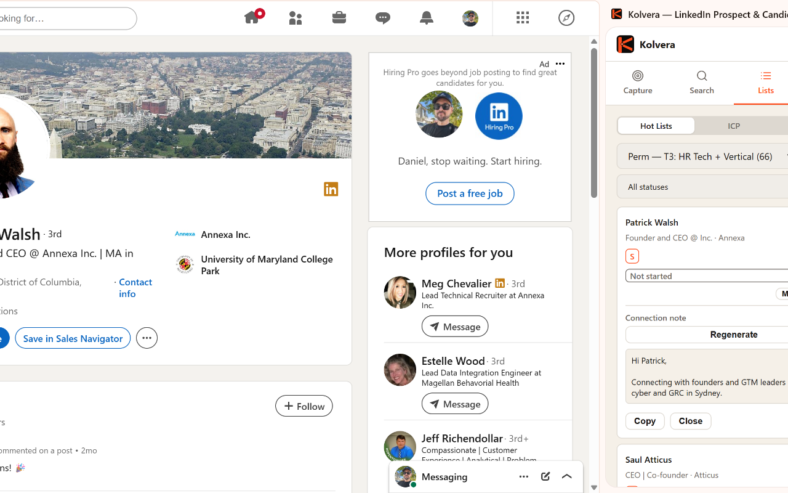Open Messaging chat bubble icon in nav bar
This screenshot has width=788, height=493.
383,18
